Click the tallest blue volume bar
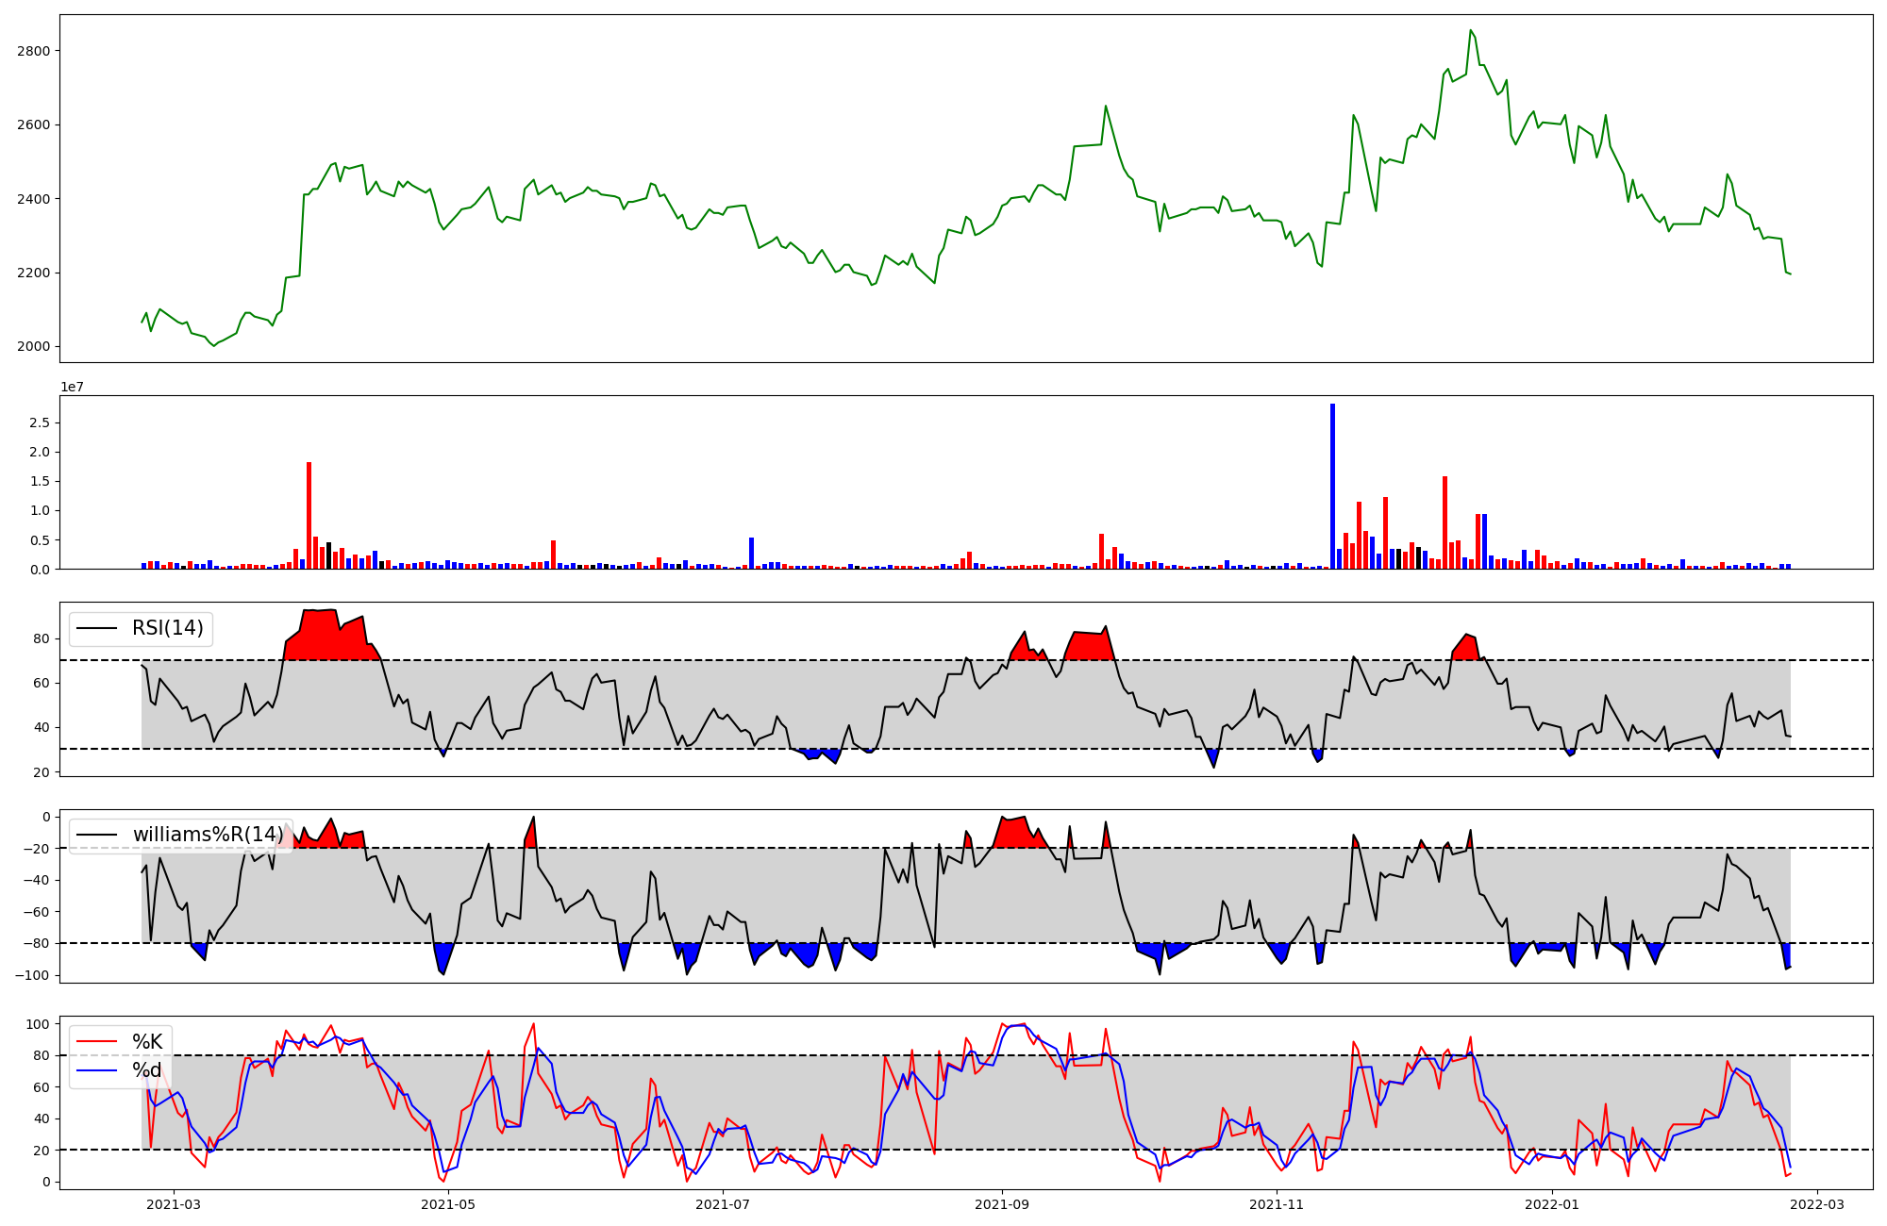Image resolution: width=1887 pixels, height=1226 pixels. (x=1332, y=486)
